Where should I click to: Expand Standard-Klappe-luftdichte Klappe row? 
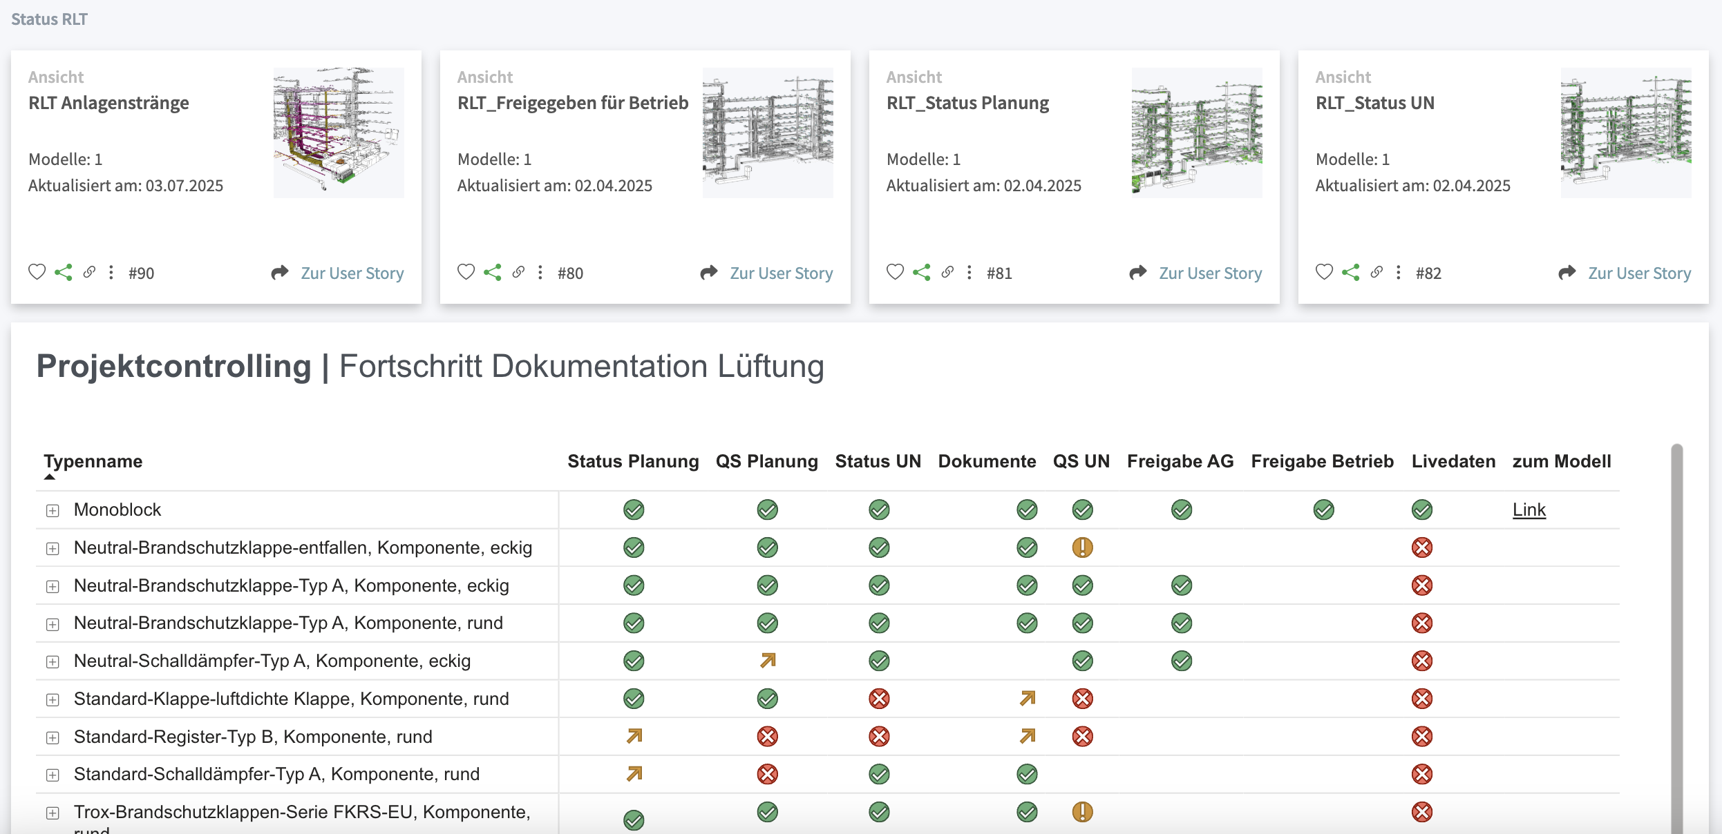pos(53,699)
